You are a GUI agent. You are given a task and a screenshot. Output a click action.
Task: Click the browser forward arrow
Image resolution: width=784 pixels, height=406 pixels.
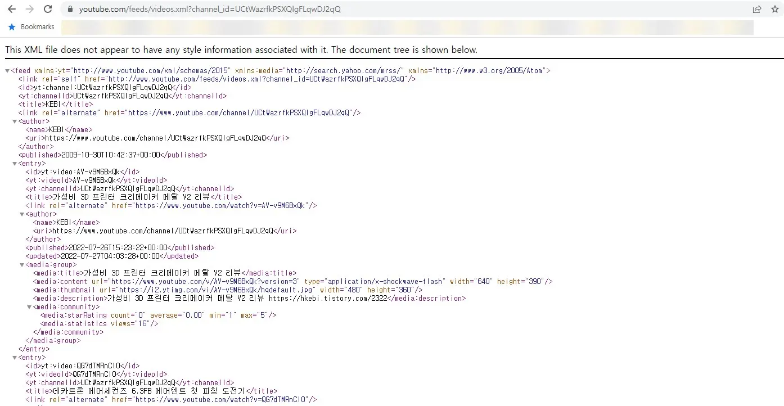pyautogui.click(x=30, y=9)
